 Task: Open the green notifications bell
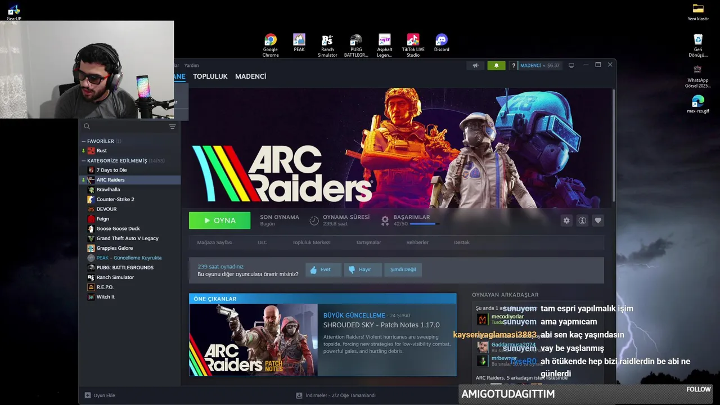[x=496, y=65]
